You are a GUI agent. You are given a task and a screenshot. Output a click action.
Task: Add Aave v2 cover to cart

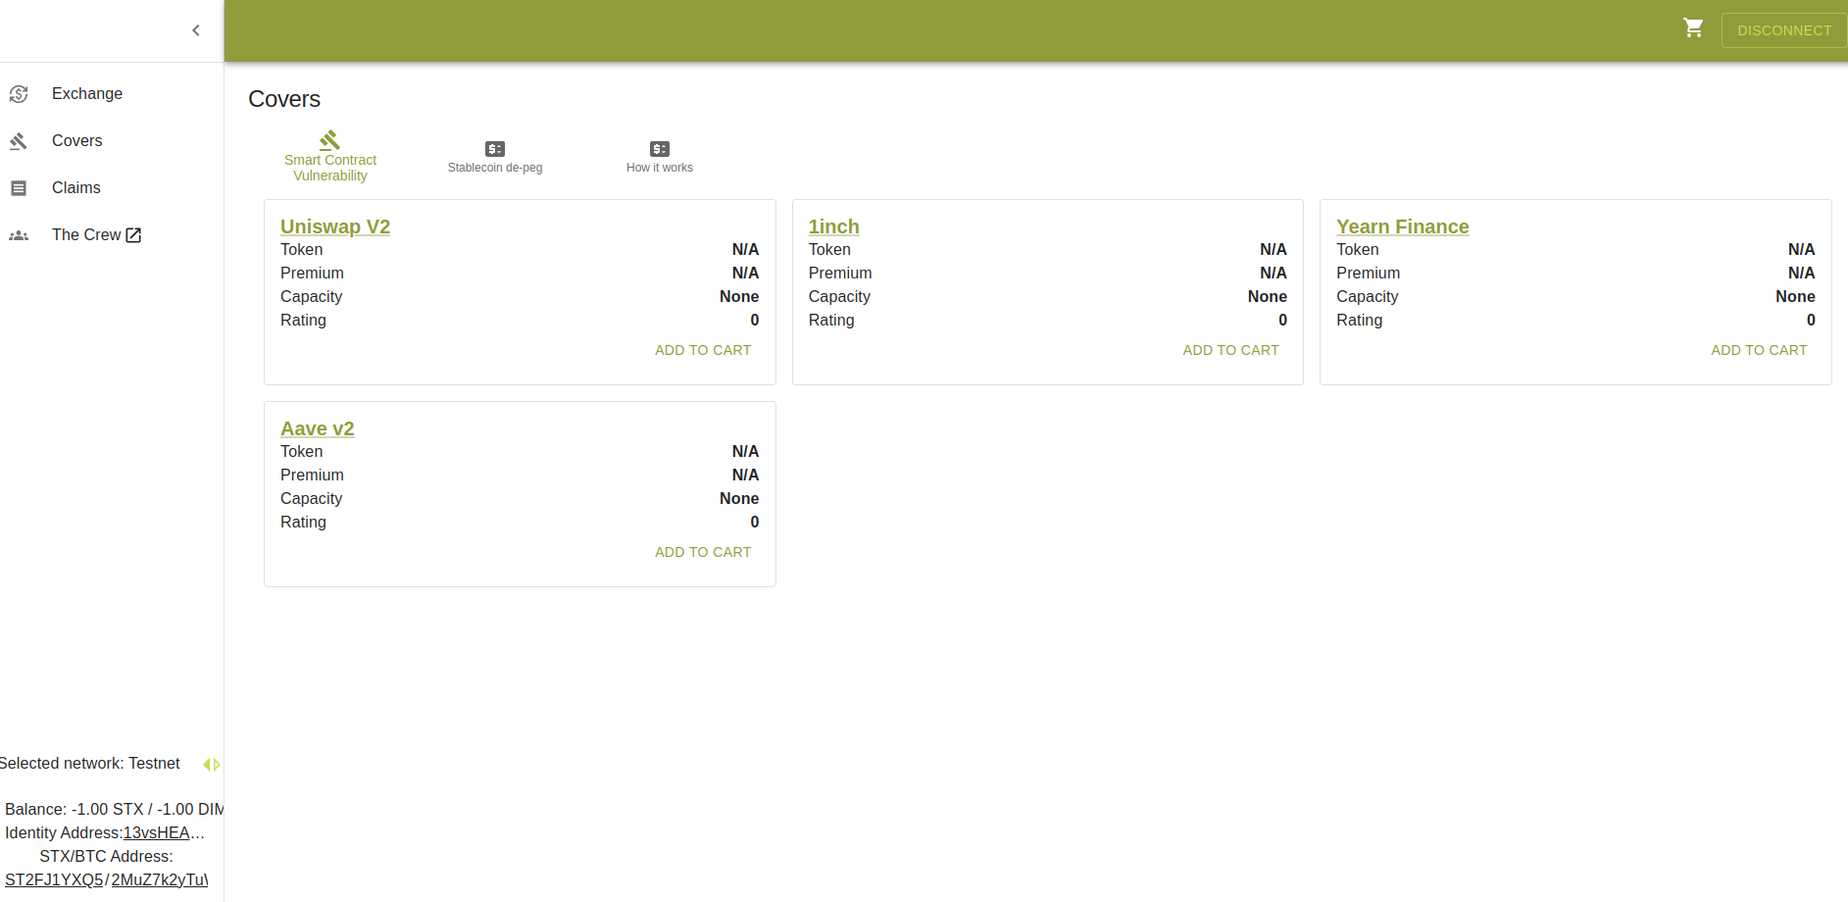703,552
